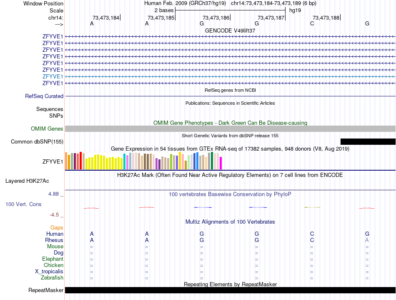Click the magenta last bar in GTEx chart
The image size is (396, 300).
[x=221, y=163]
